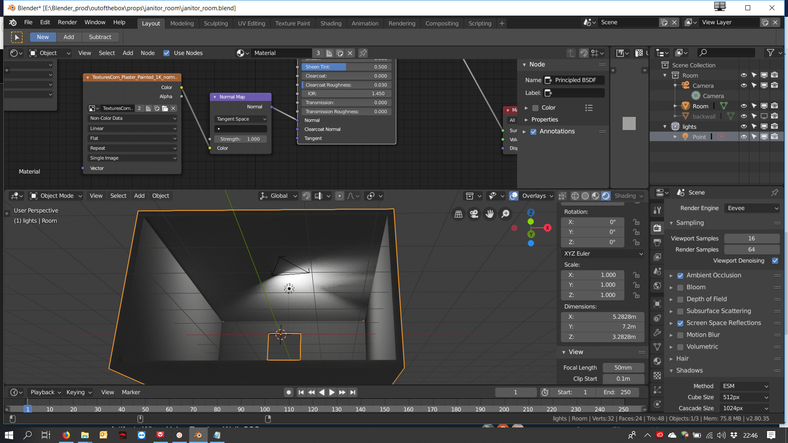Viewport: 788px width, 443px height.
Task: Open the Render Engine Eevee dropdown
Action: [752, 208]
